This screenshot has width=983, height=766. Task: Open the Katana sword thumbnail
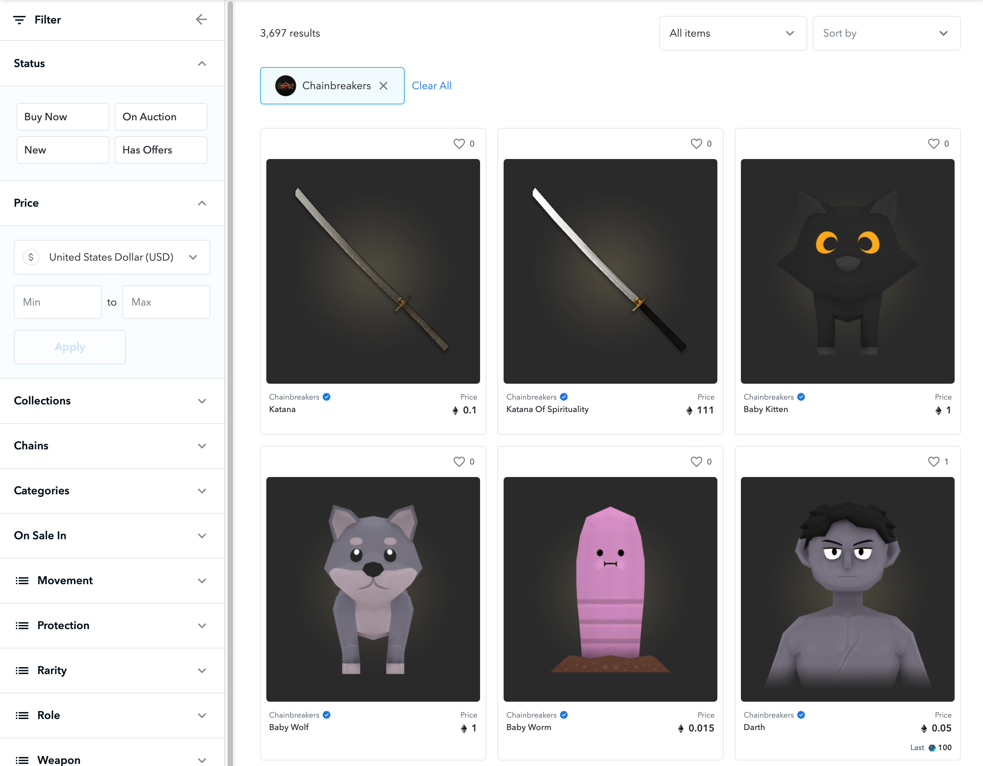coord(373,271)
